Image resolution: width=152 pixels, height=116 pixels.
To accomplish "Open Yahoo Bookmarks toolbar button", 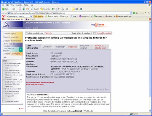I will pos(53,16).
